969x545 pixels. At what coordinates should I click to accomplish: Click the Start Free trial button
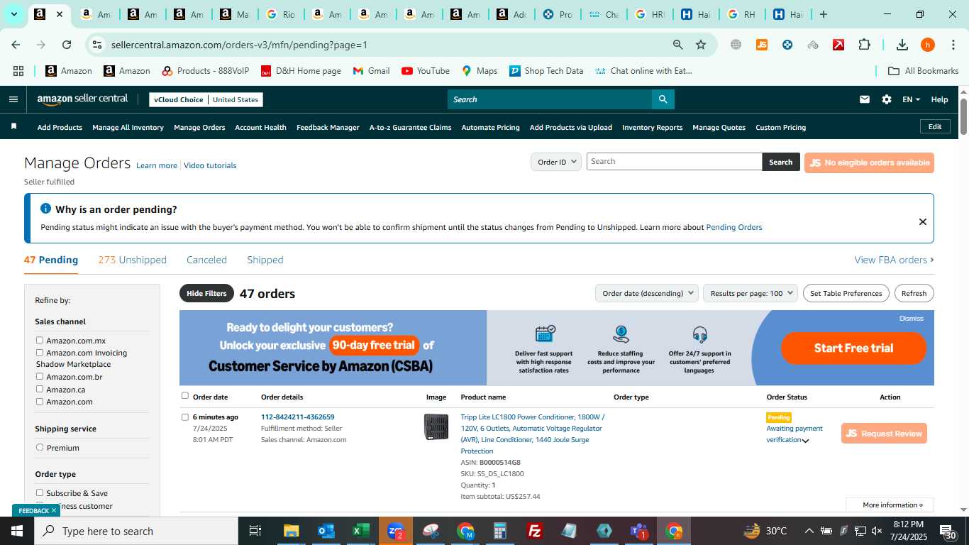853,348
